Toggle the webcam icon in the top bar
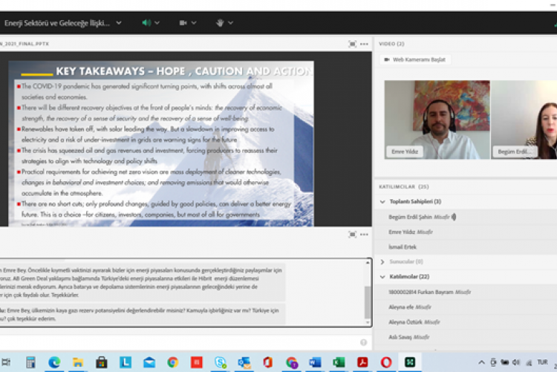Screen dimensions: 557x372 coord(183,23)
